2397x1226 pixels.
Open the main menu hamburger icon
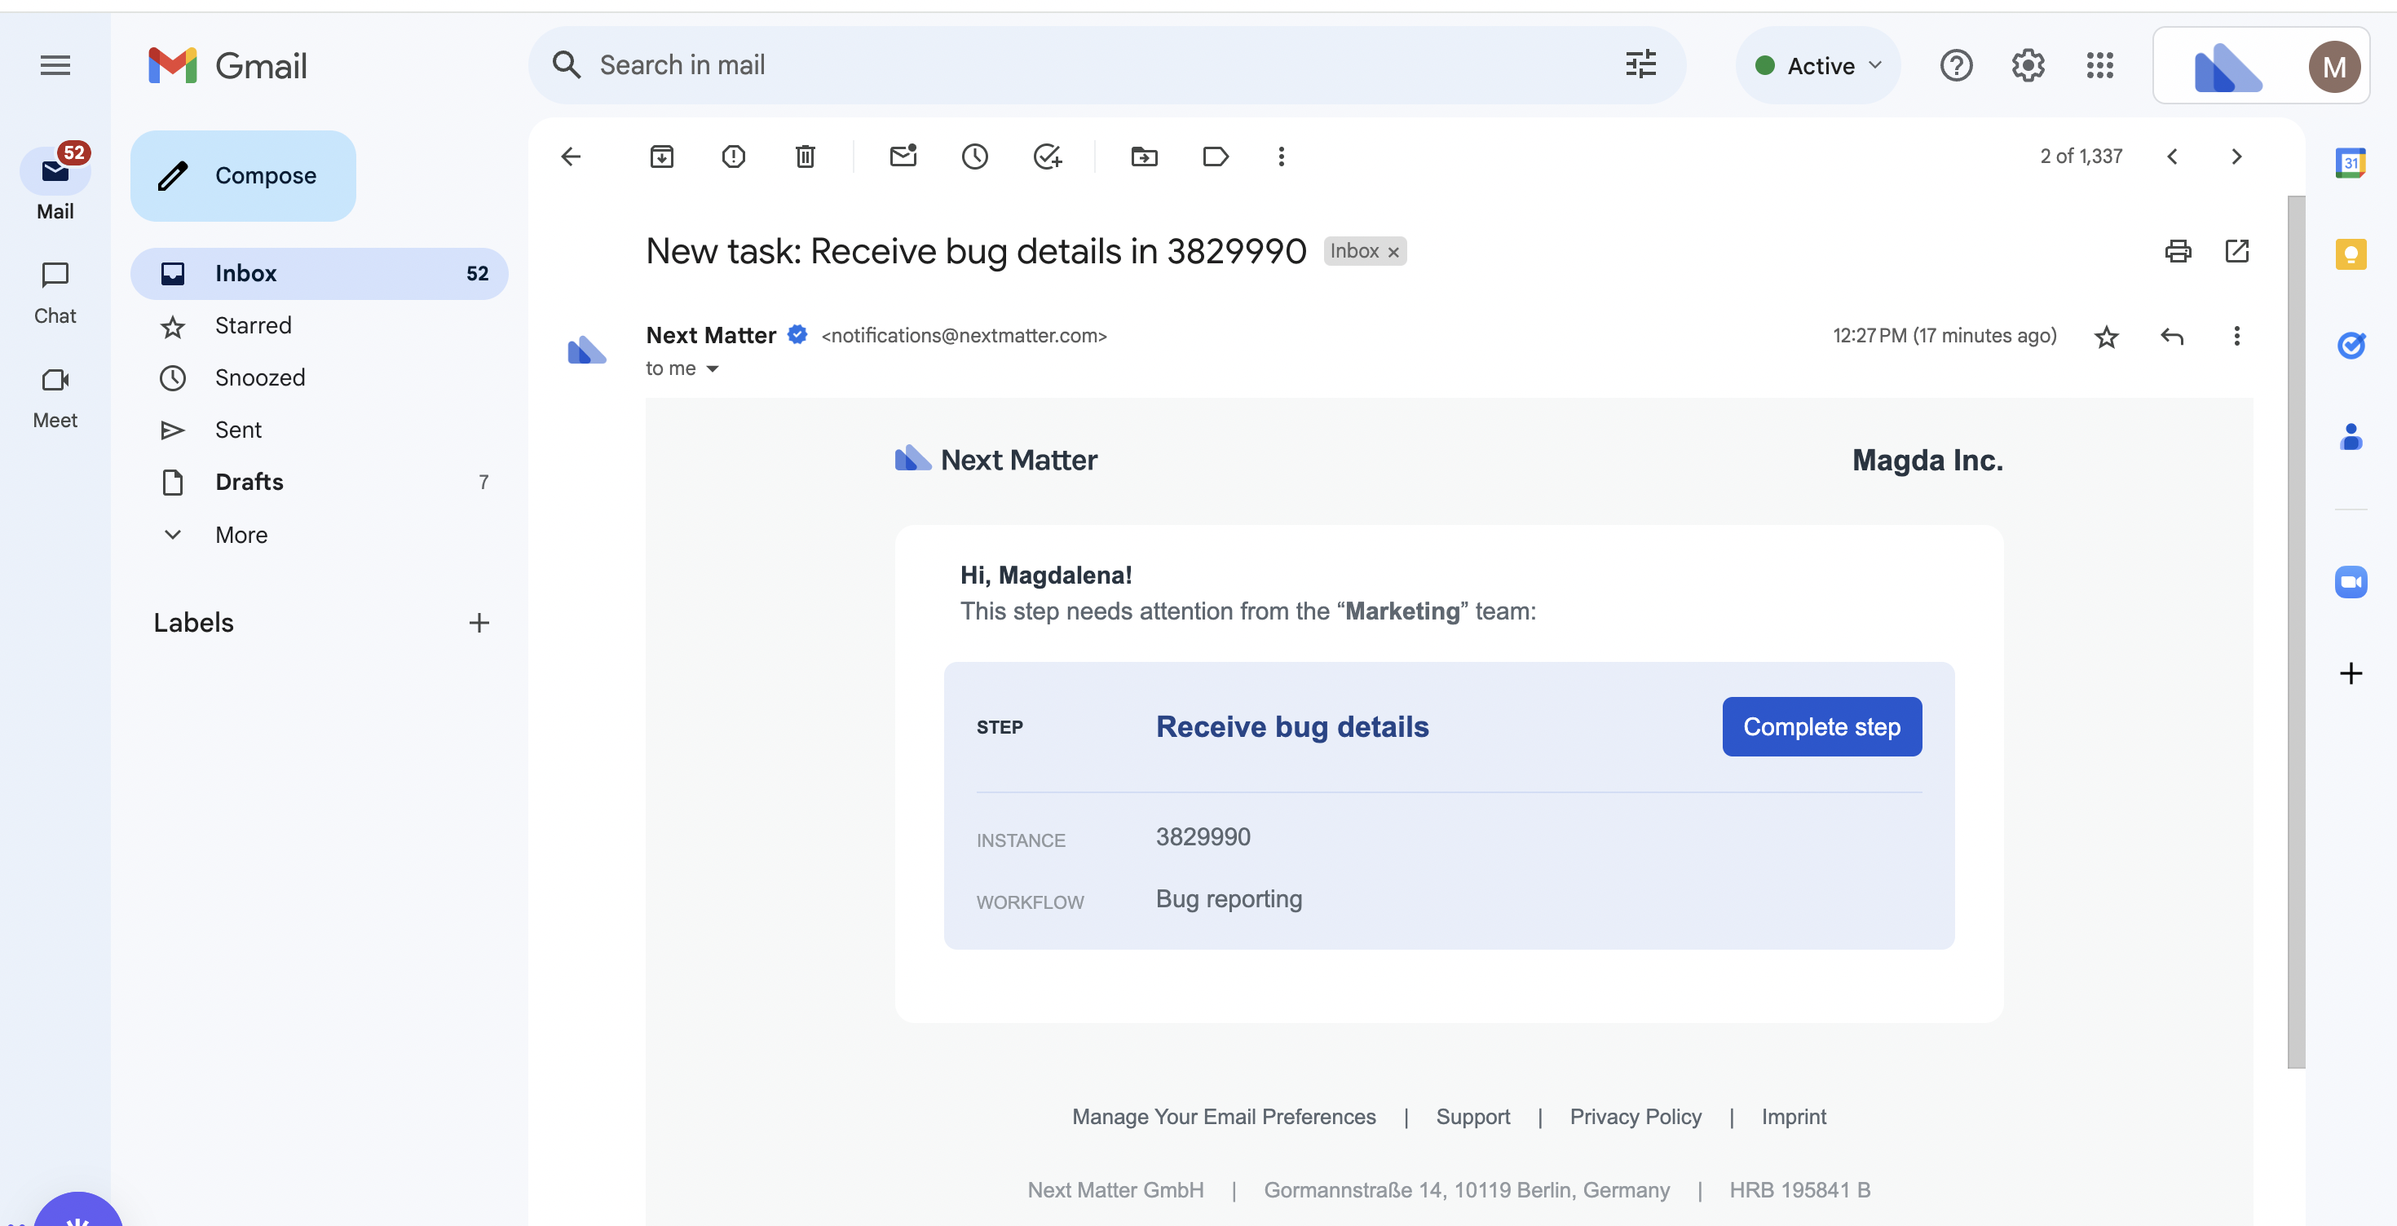55,65
